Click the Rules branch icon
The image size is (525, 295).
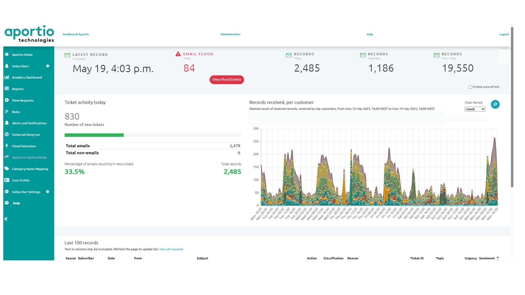pyautogui.click(x=7, y=111)
